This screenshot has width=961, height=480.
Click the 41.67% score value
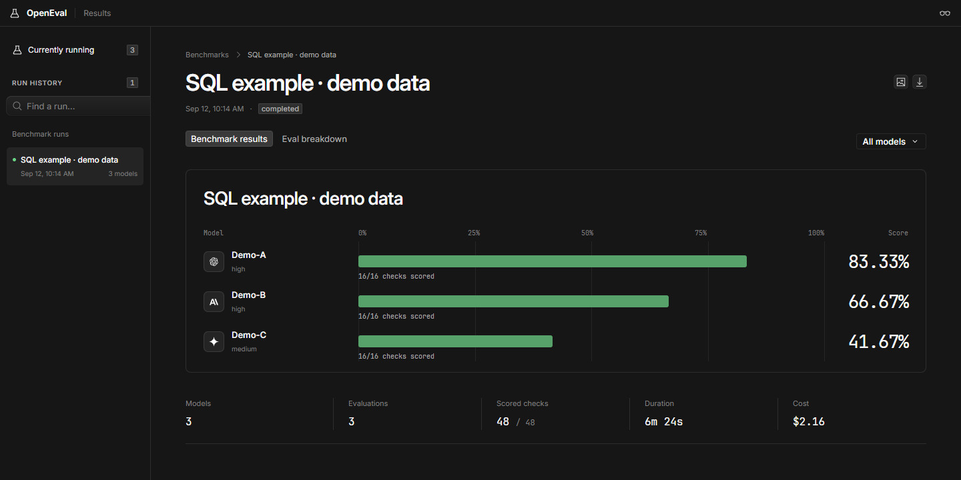click(x=878, y=342)
